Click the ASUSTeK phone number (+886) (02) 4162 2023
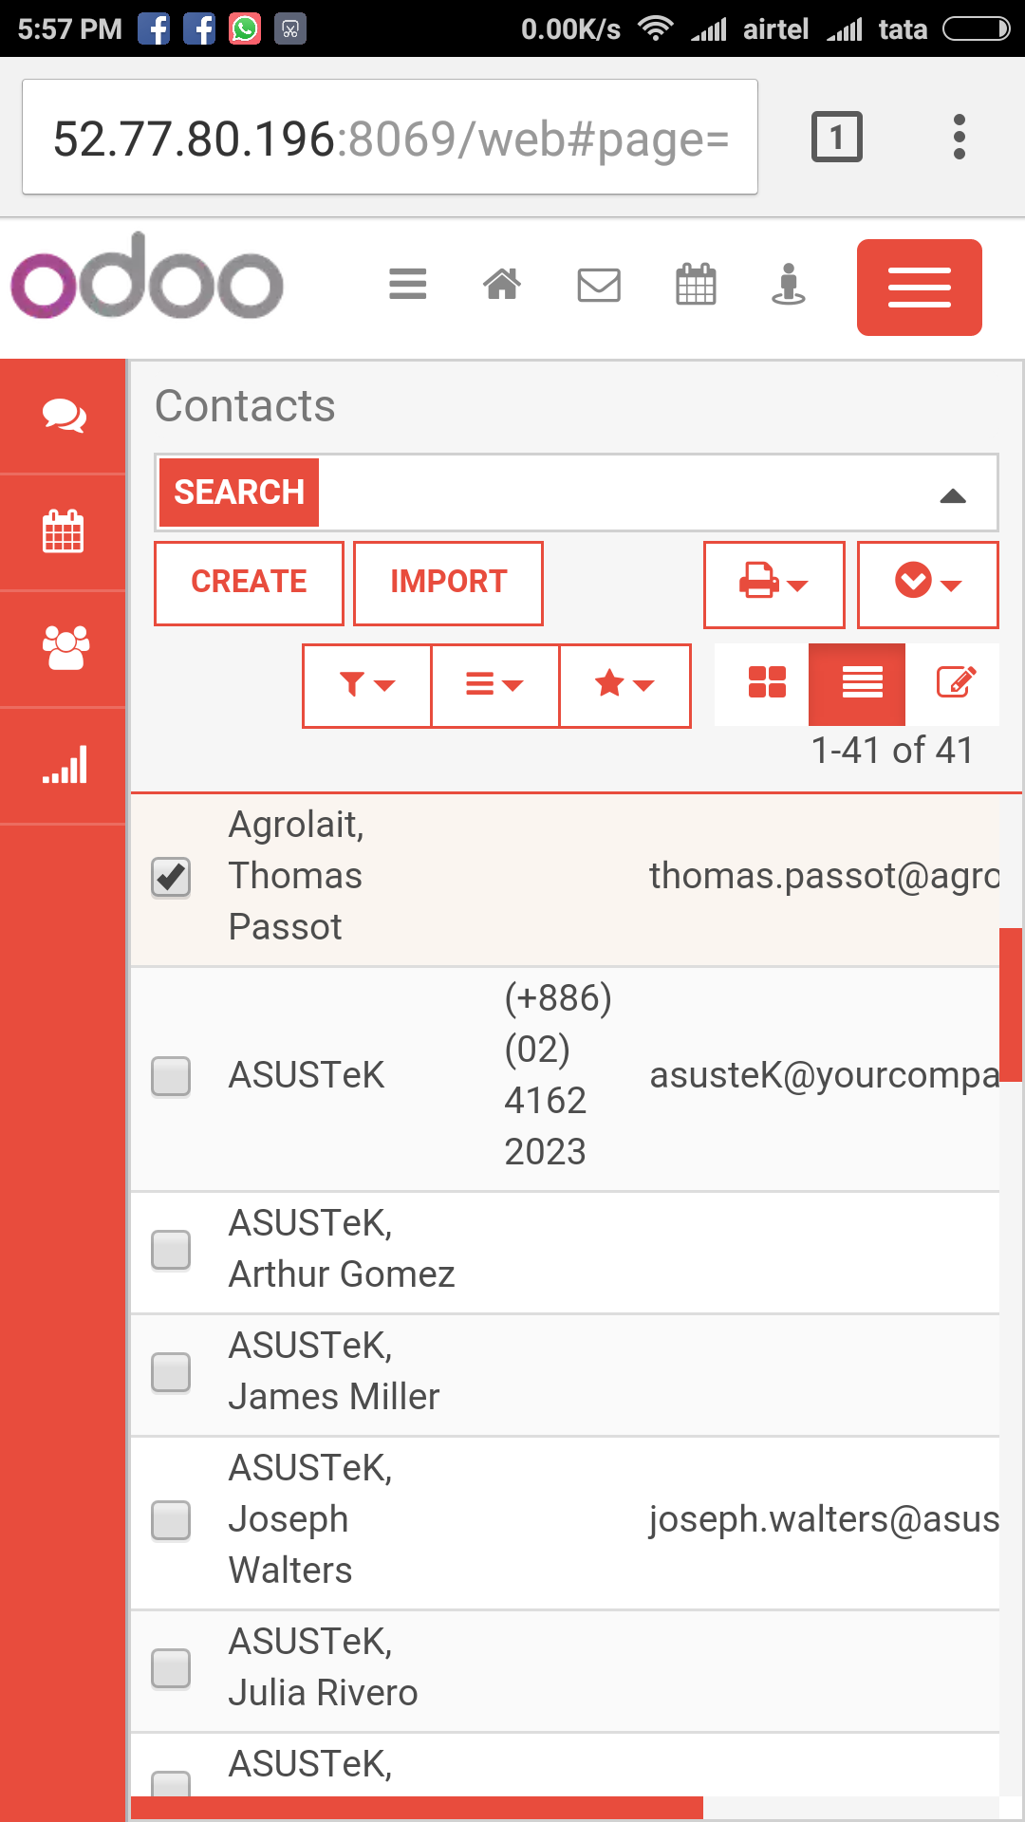Screen dimensions: 1025x1822 coord(558,1075)
